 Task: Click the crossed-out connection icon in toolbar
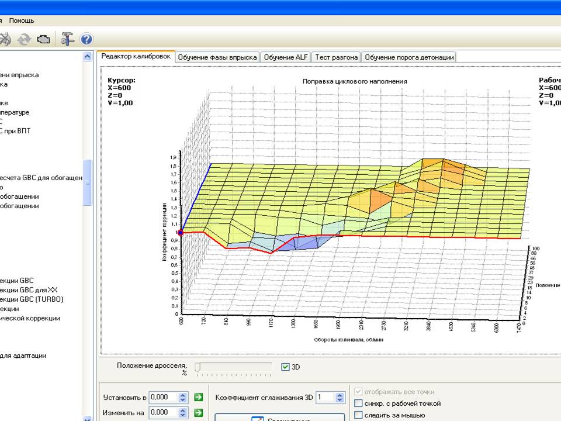(5, 39)
